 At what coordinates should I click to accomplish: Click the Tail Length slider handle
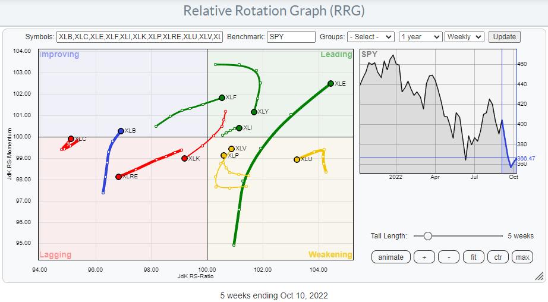427,236
